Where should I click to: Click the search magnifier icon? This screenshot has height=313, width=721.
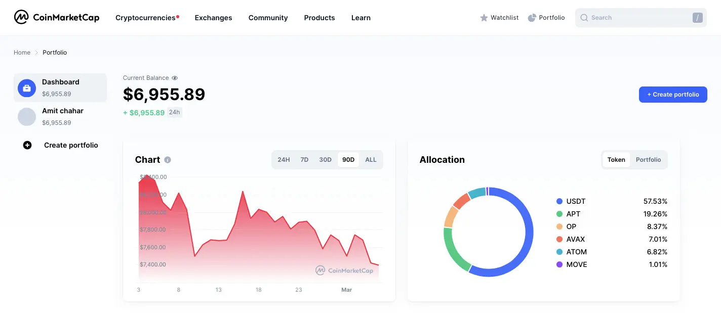[584, 17]
